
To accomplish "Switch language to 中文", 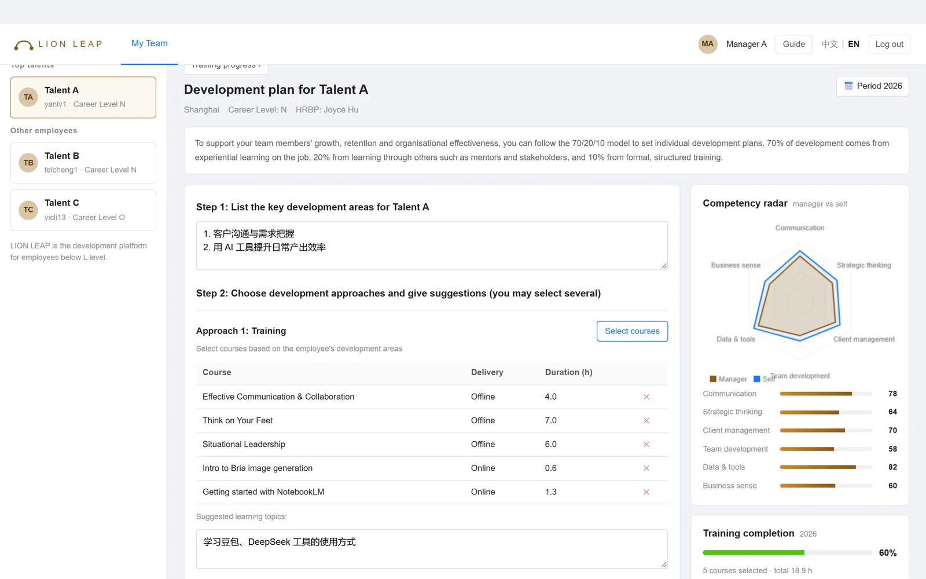I will pos(829,44).
